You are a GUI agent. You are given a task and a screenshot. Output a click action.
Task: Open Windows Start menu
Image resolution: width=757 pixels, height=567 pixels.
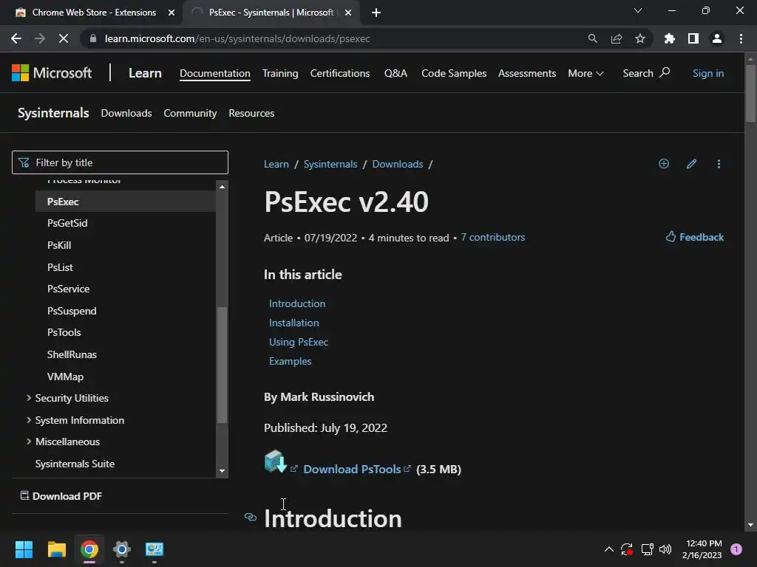click(x=24, y=549)
